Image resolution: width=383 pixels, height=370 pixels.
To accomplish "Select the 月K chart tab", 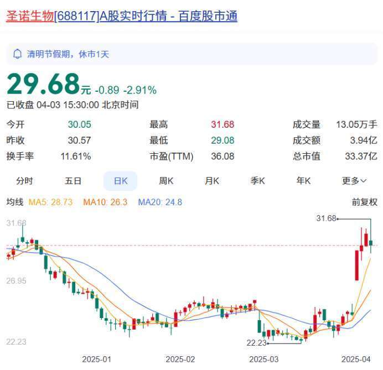I will [x=212, y=181].
